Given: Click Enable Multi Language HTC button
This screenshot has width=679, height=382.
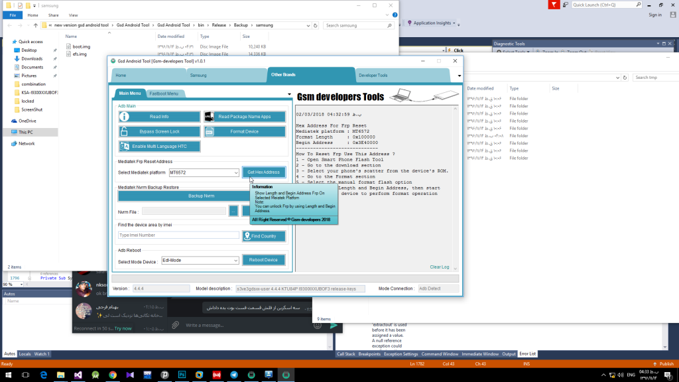Looking at the screenshot, I should pyautogui.click(x=159, y=147).
